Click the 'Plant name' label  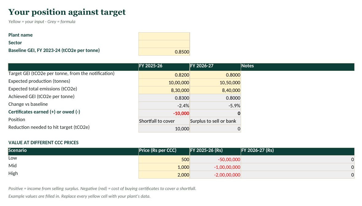(20, 35)
